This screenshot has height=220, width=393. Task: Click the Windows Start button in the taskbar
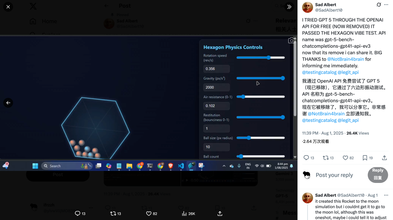(35, 166)
